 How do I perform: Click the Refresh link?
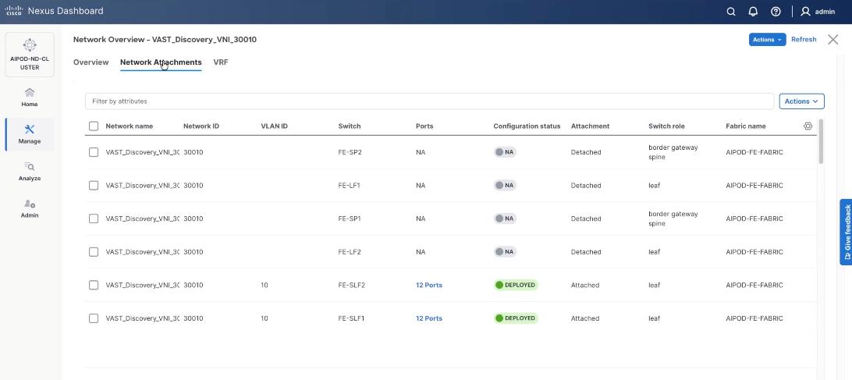(x=804, y=40)
